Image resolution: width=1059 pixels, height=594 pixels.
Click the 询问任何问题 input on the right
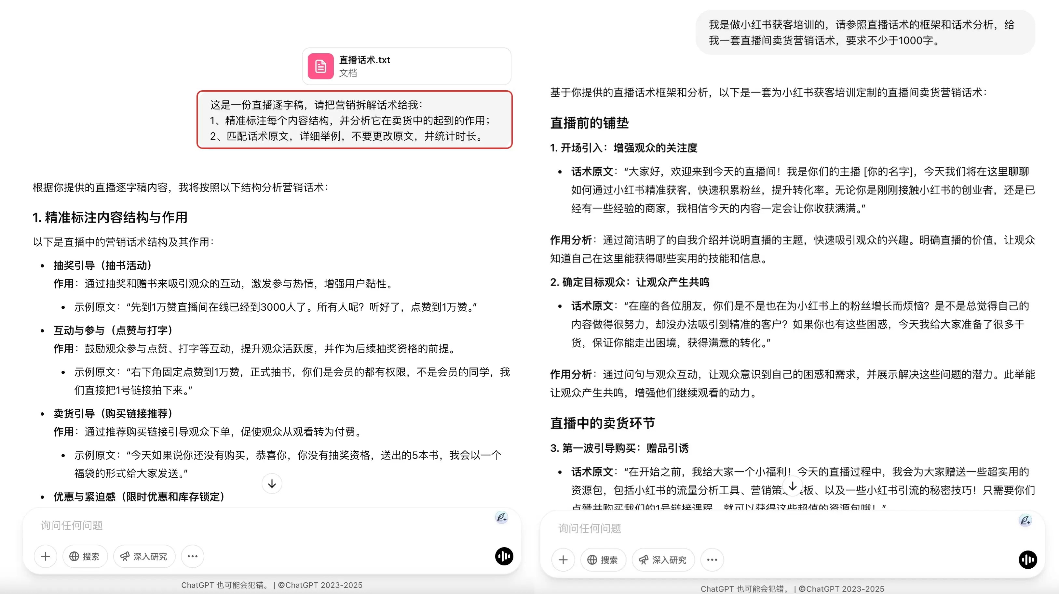pos(590,528)
